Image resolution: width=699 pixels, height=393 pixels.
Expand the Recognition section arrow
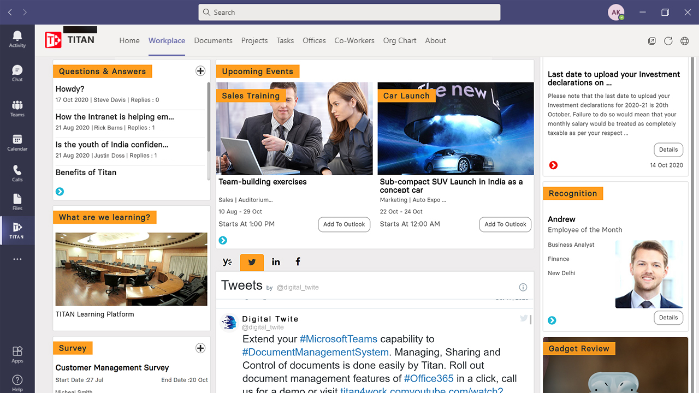[552, 320]
